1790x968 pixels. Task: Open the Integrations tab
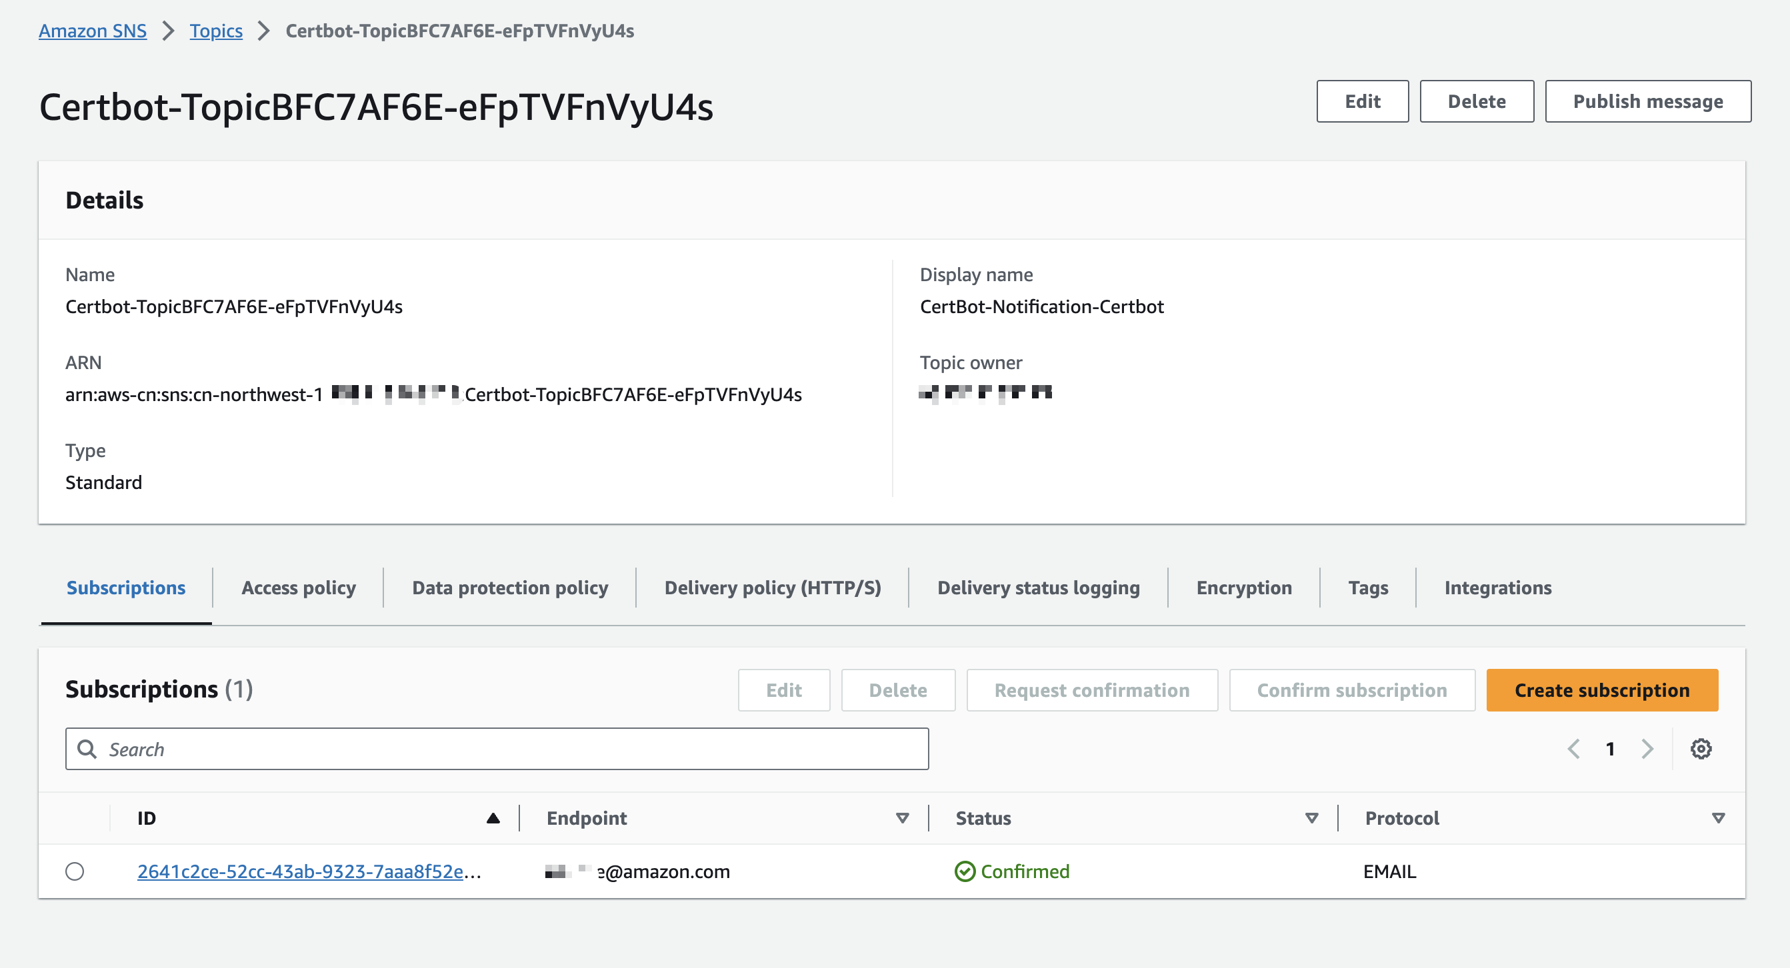[1497, 588]
